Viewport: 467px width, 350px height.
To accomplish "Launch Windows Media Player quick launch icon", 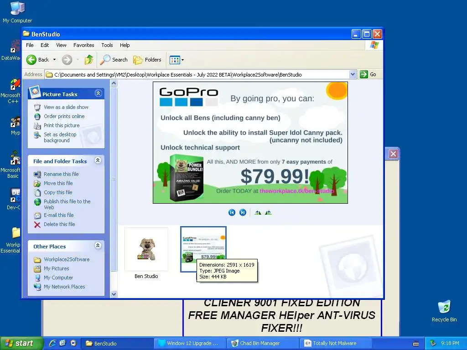I will click(73, 343).
